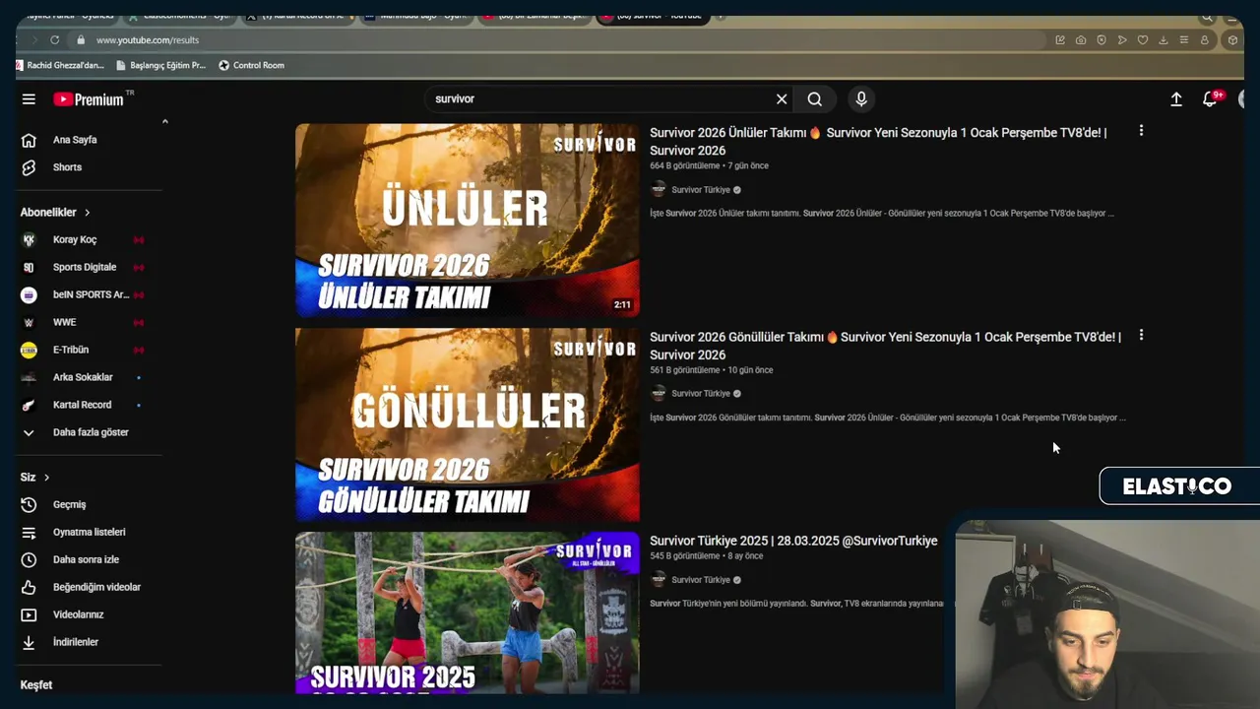Switch to the survivor - YouTube tab

(x=654, y=16)
